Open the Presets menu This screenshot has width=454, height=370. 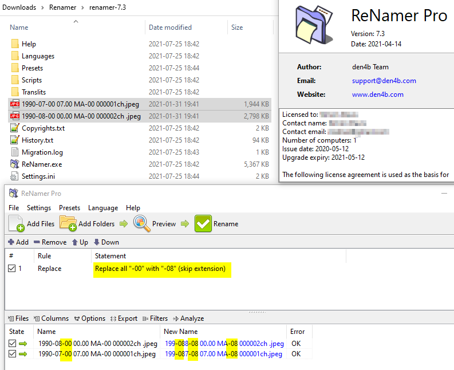tap(69, 208)
